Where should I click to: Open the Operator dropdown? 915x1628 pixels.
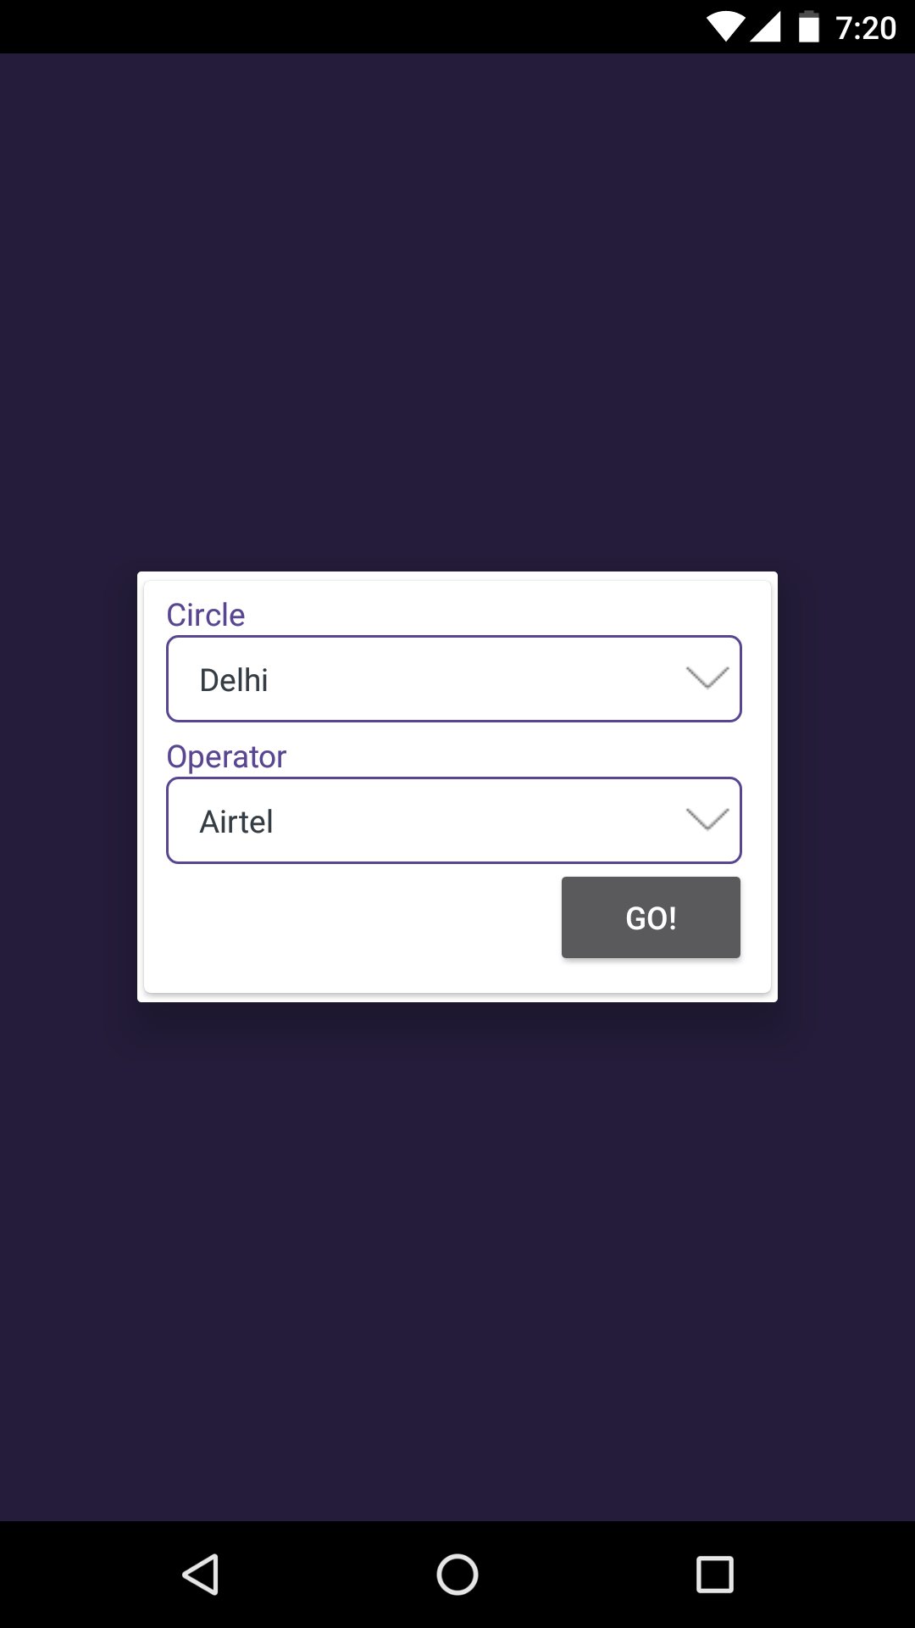click(x=454, y=820)
